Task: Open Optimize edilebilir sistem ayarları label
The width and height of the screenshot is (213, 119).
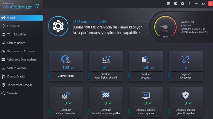Action: pos(145,112)
